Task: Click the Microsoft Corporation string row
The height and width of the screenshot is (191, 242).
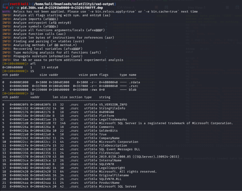Action: 70,142
